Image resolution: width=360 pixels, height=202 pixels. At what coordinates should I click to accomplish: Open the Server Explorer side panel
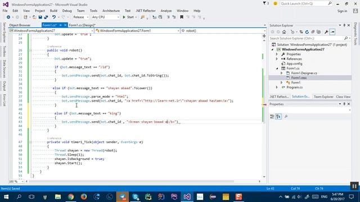[x=4, y=33]
